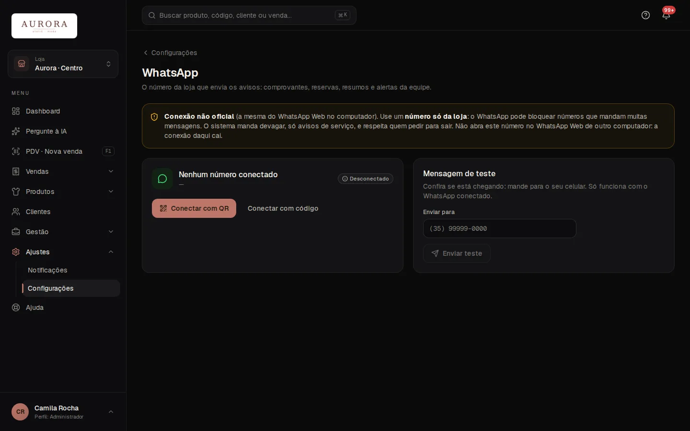Screen dimensions: 690x431
Task: Click Conectar com código
Action: pos(283,208)
